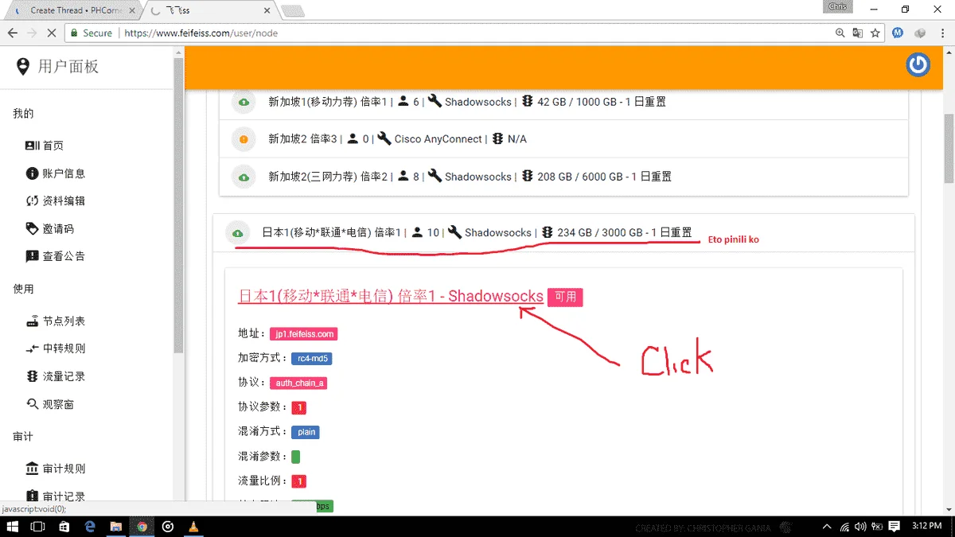955x537 pixels.
Task: Go back with the browser back arrow
Action: point(13,33)
